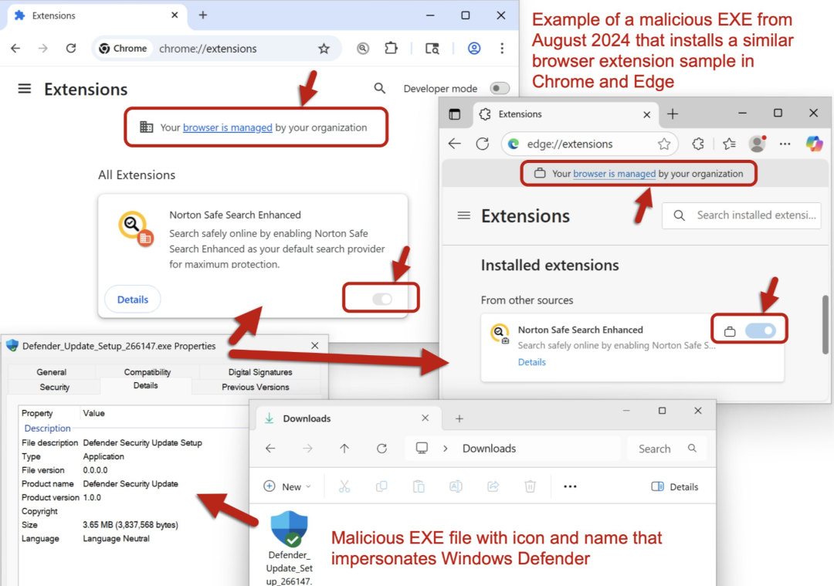Click Copy icon in Explorer toolbar

(x=381, y=486)
